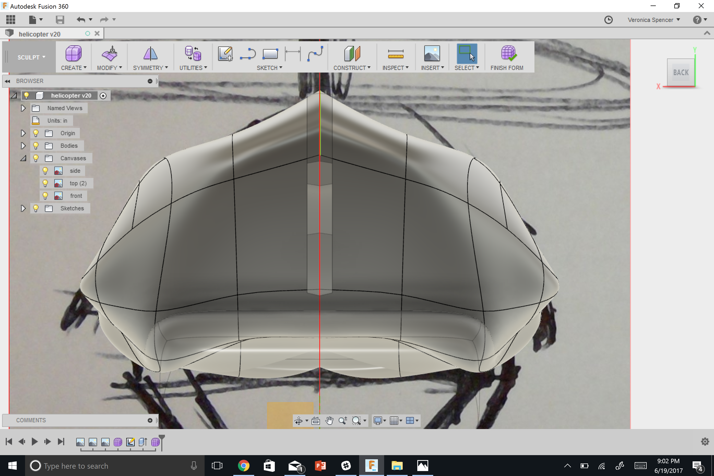Click the Orbit navigation tool

299,420
